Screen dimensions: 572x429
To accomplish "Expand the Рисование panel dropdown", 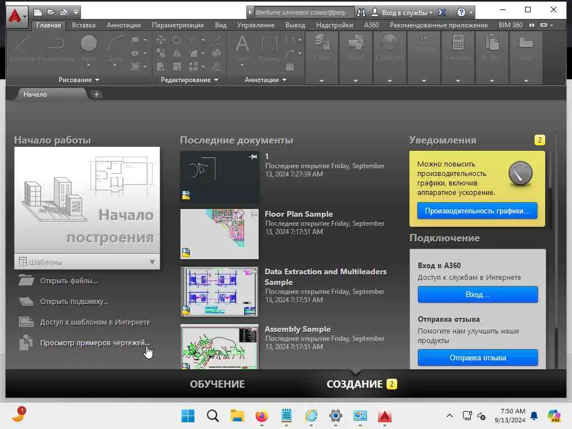I will [79, 80].
